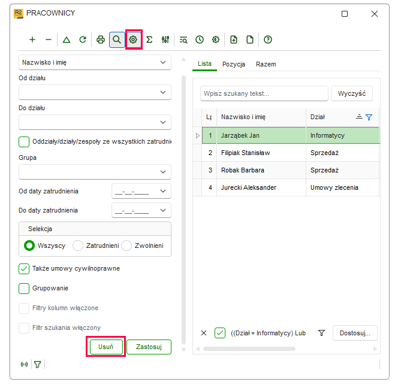Image resolution: width=398 pixels, height=391 pixels.
Task: Toggle Filtry kolumn włączone checkbox
Action: [x=24, y=308]
